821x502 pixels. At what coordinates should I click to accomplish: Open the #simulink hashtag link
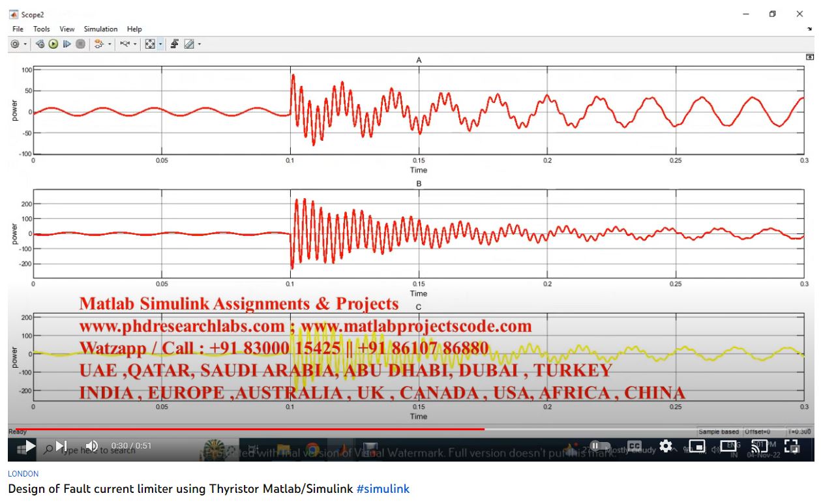(383, 488)
